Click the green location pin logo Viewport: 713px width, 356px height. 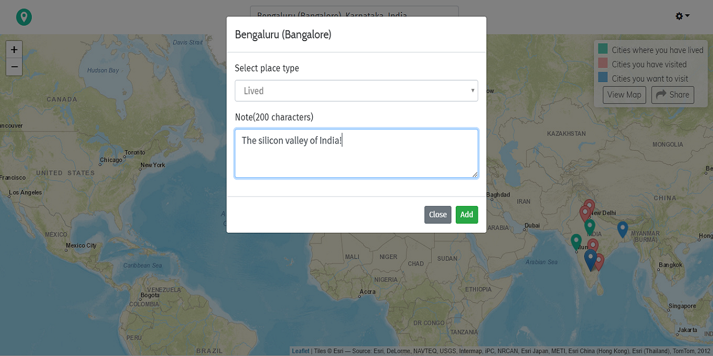point(23,17)
